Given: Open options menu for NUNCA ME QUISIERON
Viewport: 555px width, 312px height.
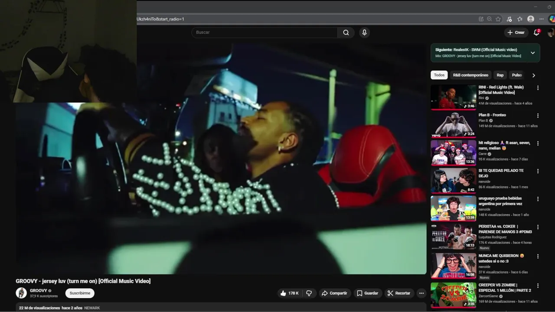Looking at the screenshot, I should (x=538, y=257).
